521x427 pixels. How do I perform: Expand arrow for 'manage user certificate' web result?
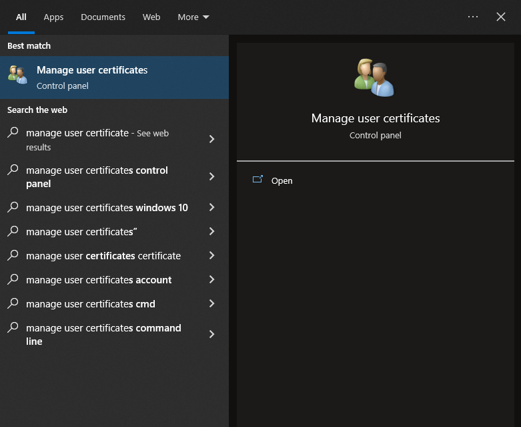click(211, 139)
